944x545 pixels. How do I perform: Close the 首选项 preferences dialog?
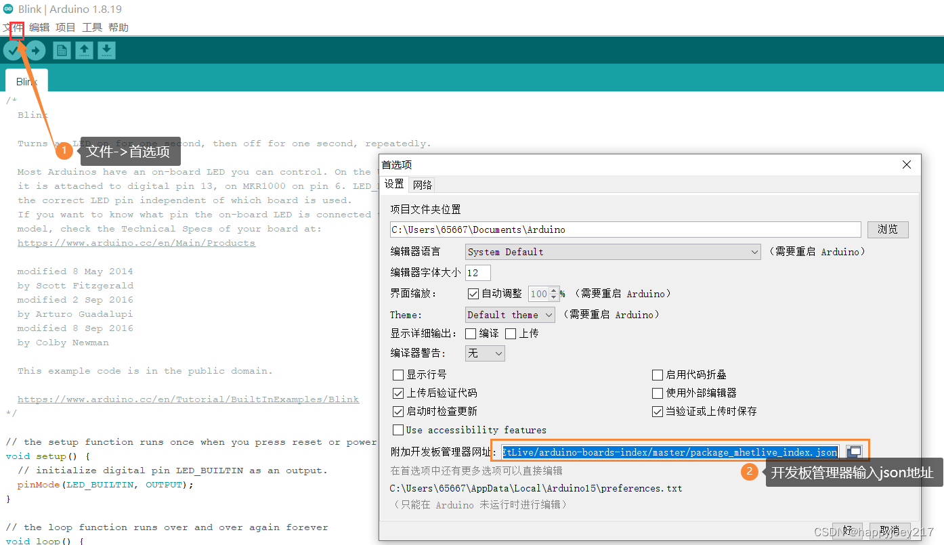coord(907,165)
